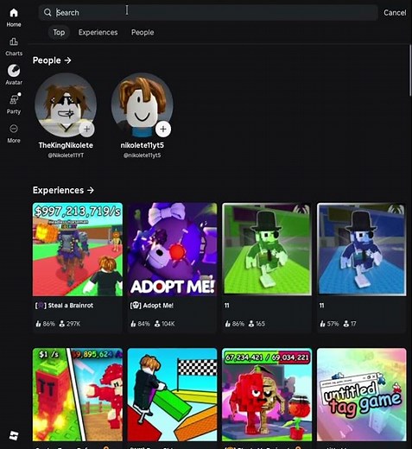Open green top-hat character game thumbnail
The width and height of the screenshot is (412, 449).
(267, 250)
